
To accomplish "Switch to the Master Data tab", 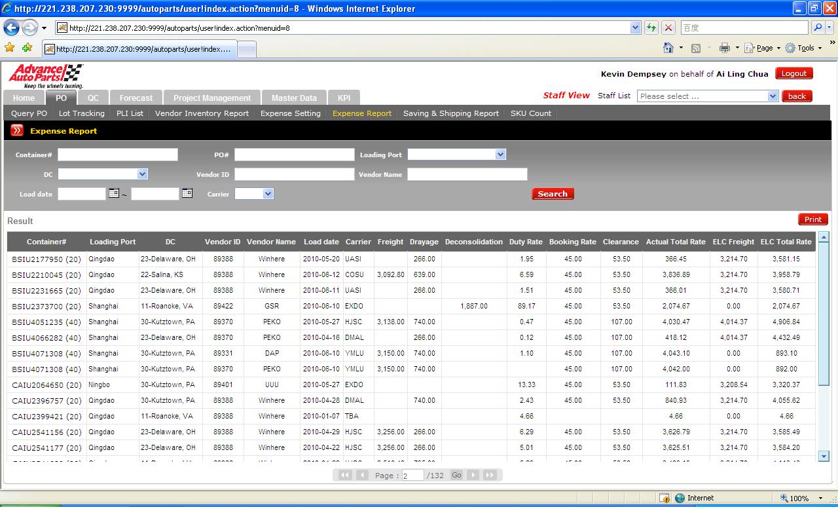I will click(x=294, y=98).
